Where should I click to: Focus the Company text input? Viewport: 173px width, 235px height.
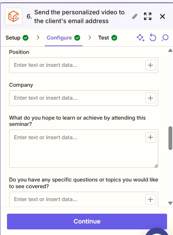point(77,98)
